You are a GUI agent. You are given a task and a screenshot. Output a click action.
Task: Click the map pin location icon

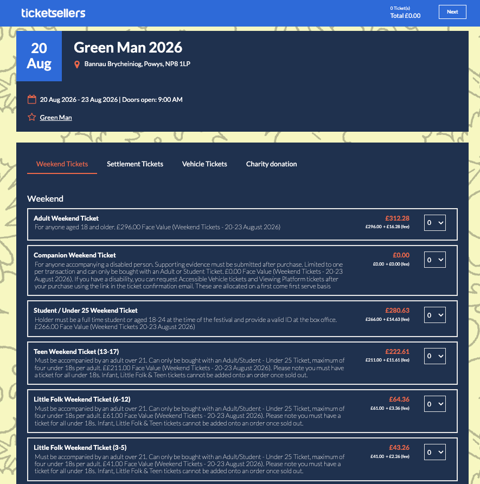77,64
